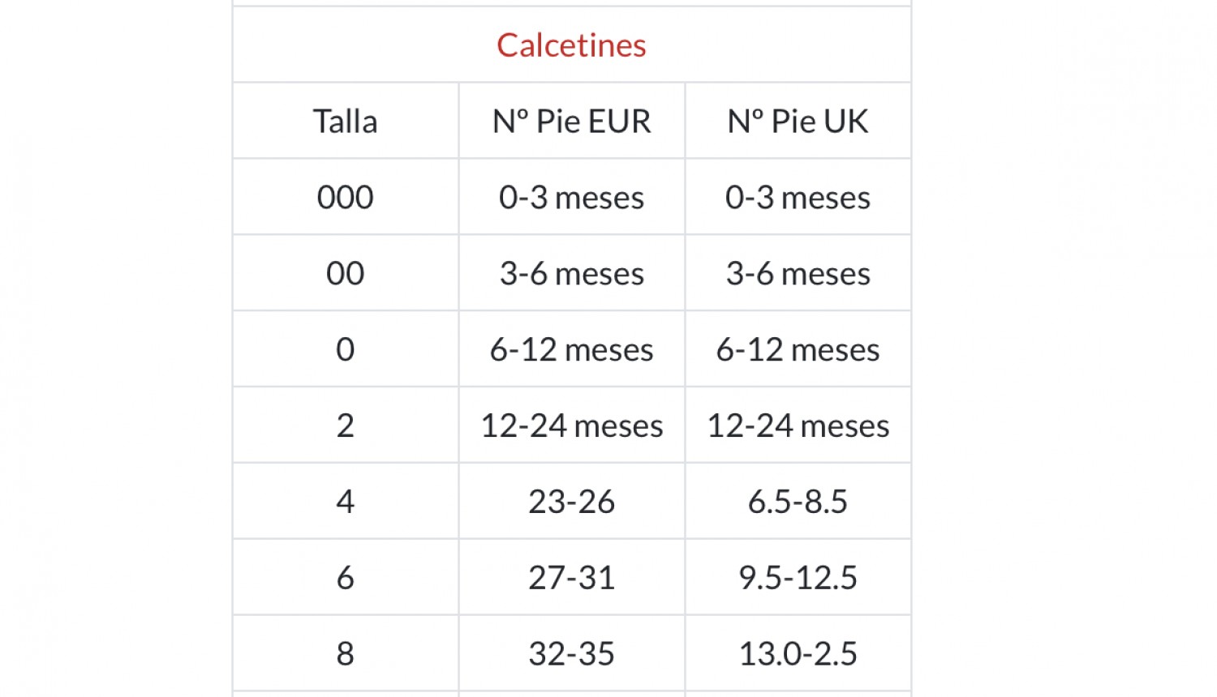Click the Talla 6 cell

pyautogui.click(x=345, y=578)
